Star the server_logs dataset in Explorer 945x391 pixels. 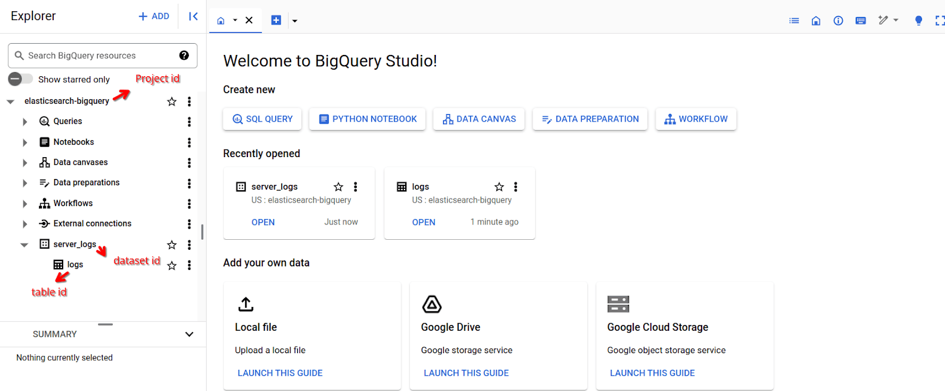coord(172,245)
